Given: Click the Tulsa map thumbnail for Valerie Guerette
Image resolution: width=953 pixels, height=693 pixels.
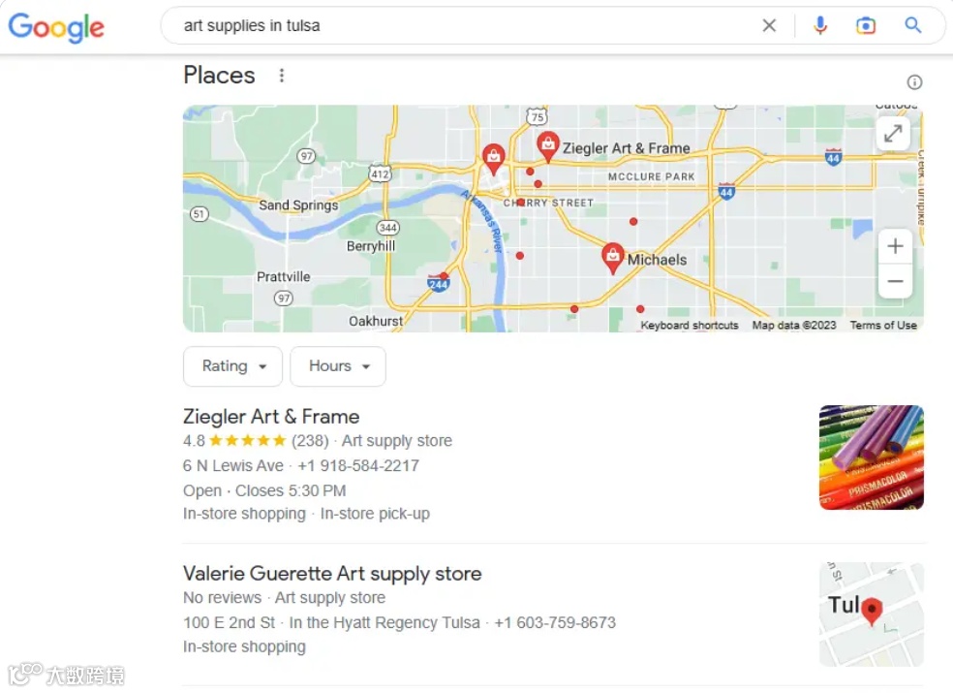Looking at the screenshot, I should [871, 614].
